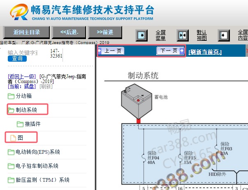The image size is (248, 190).
Task: Click the 保险丝F15 15A fuse label
Action: pyautogui.click(x=190, y=158)
